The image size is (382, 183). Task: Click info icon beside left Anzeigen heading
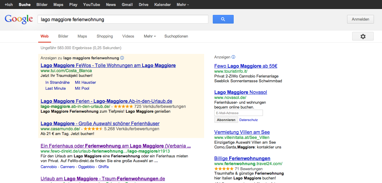pyautogui.click(x=122, y=58)
